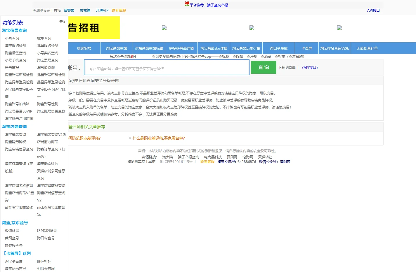Open the (API接口) link beside 查询
Image resolution: width=416 pixels, height=272 pixels.
click(310, 68)
